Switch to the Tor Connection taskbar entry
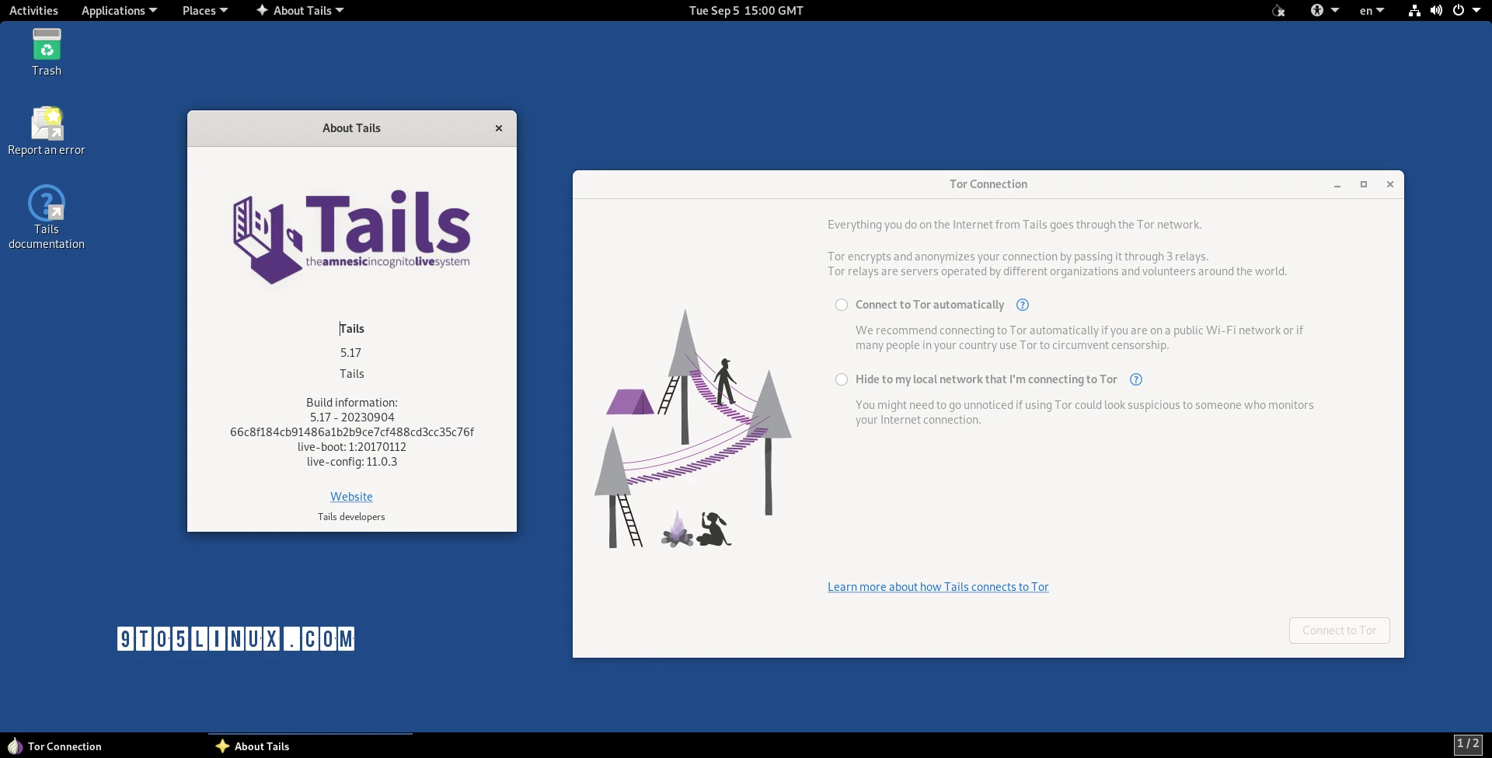This screenshot has width=1492, height=758. tap(64, 746)
